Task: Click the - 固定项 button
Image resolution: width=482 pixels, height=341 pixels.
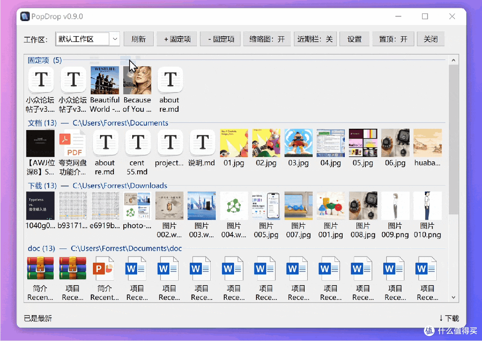Action: (220, 39)
